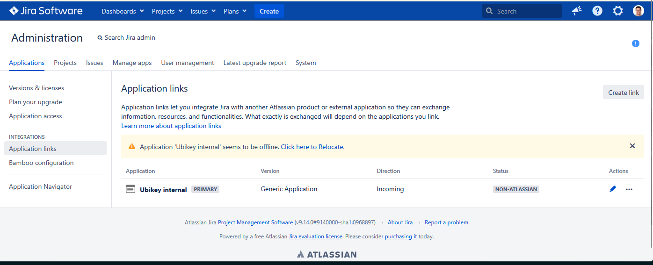
Task: Click the PRIMARY badge
Action: click(x=205, y=189)
